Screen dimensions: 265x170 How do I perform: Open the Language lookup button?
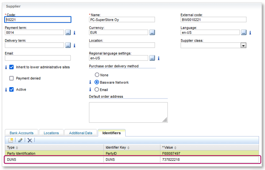click(244, 33)
